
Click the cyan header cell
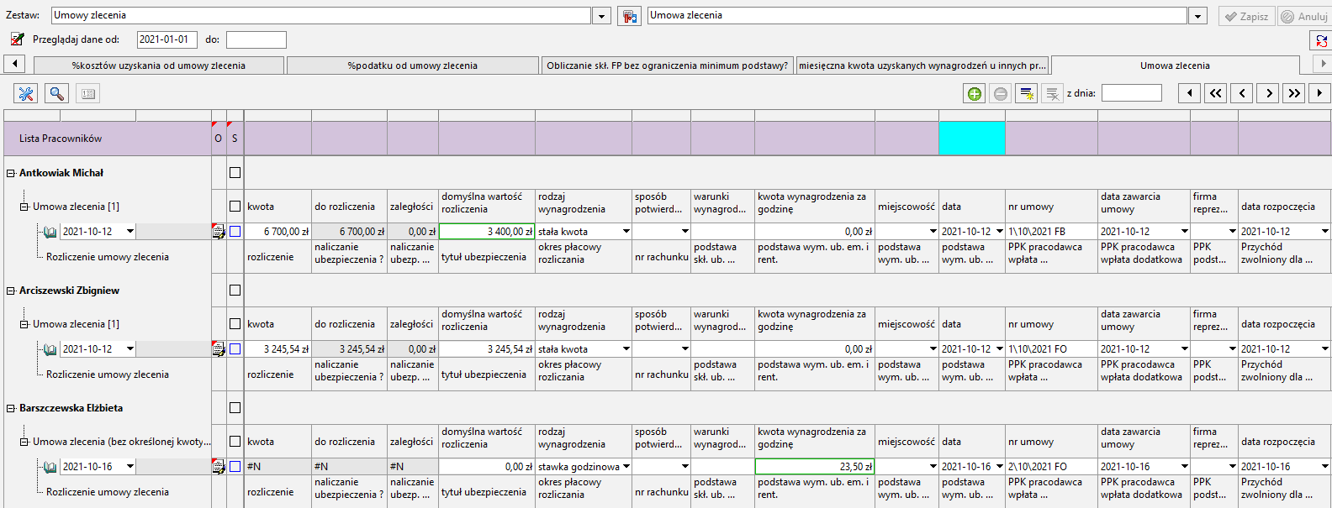tap(972, 139)
